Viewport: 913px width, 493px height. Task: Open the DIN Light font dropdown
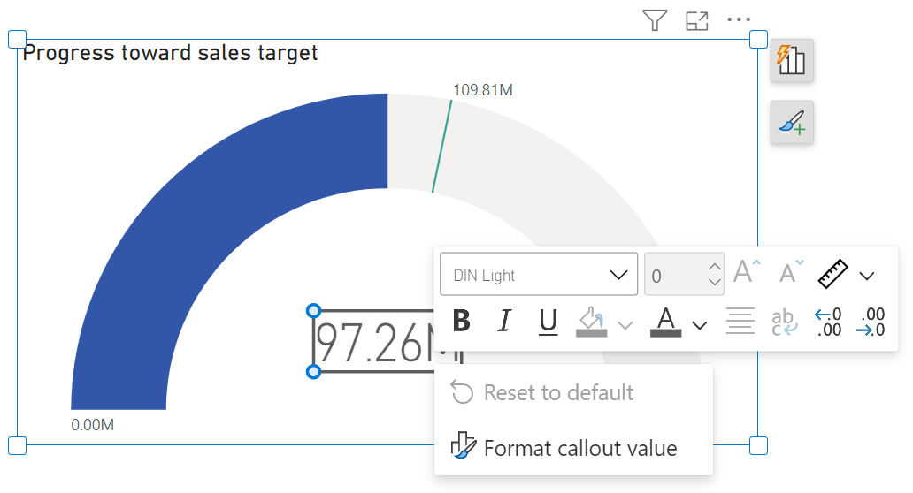click(x=538, y=275)
